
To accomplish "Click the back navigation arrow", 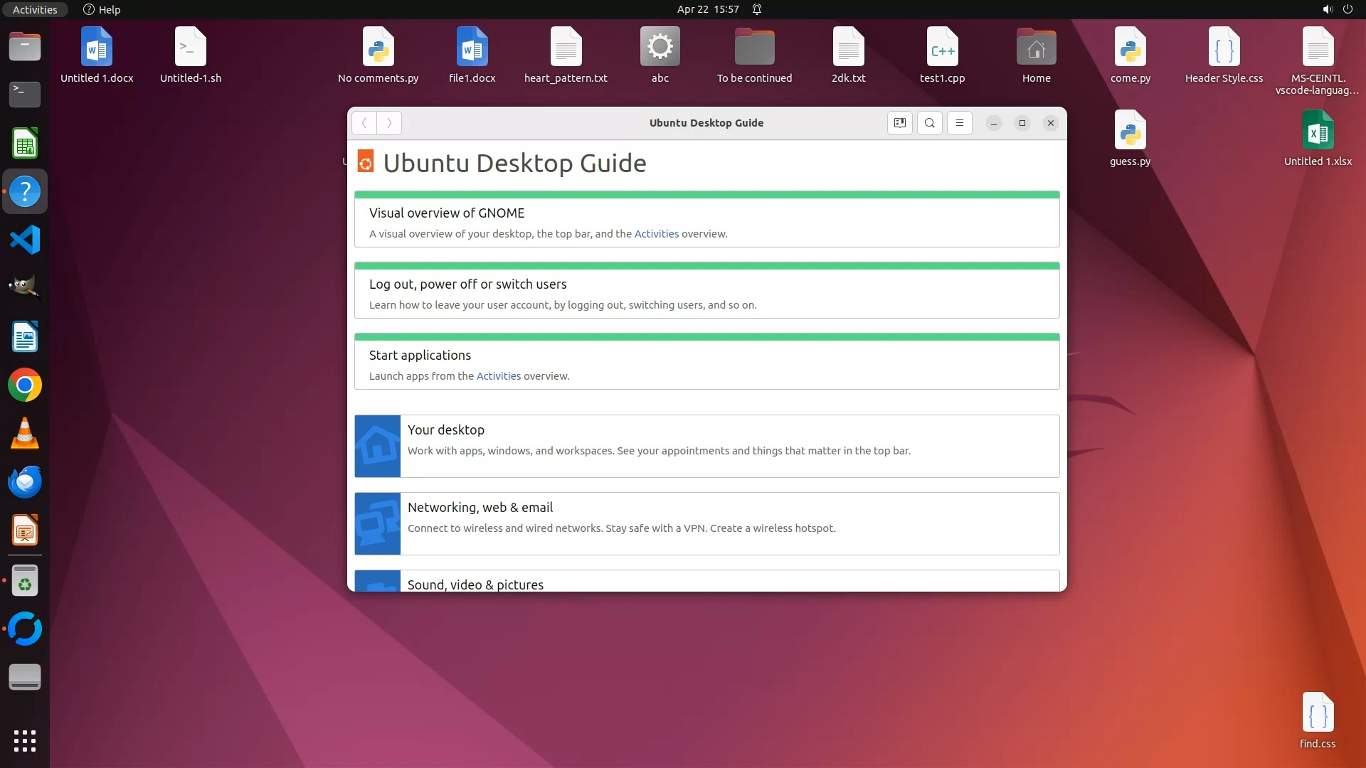I will 364,123.
